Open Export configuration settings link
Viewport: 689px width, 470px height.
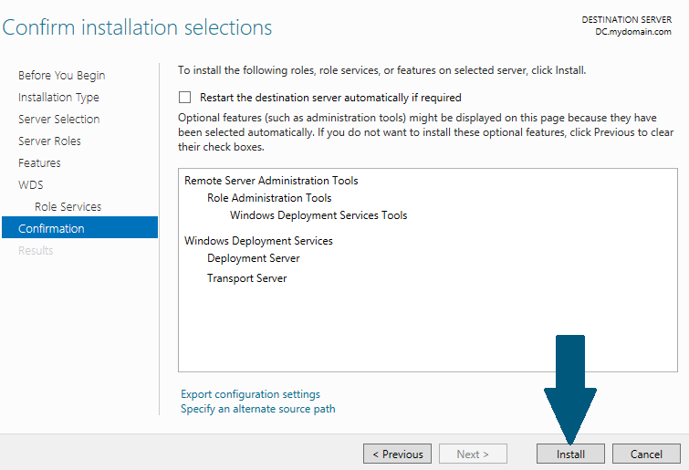[250, 394]
